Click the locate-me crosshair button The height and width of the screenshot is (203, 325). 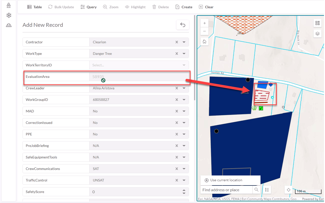(x=288, y=190)
